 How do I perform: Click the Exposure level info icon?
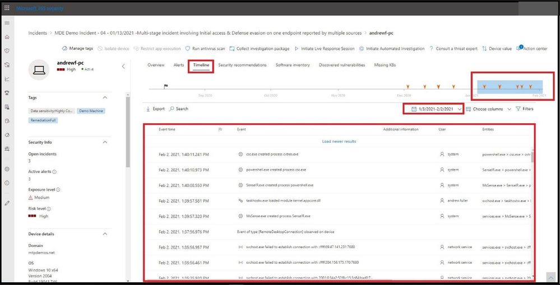pyautogui.click(x=58, y=190)
